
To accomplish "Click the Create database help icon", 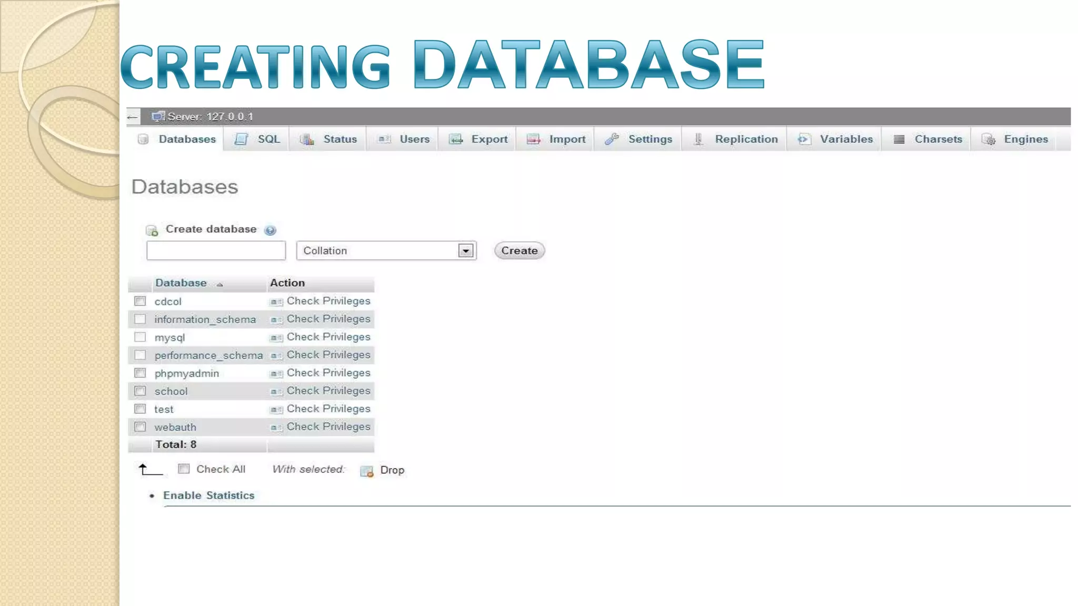I will pos(270,230).
